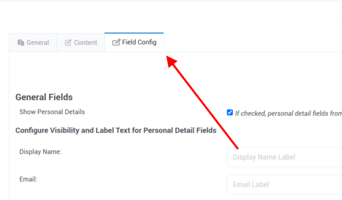Viewport: 342px width, 200px height.
Task: Click the Email: field label
Action: [28, 179]
